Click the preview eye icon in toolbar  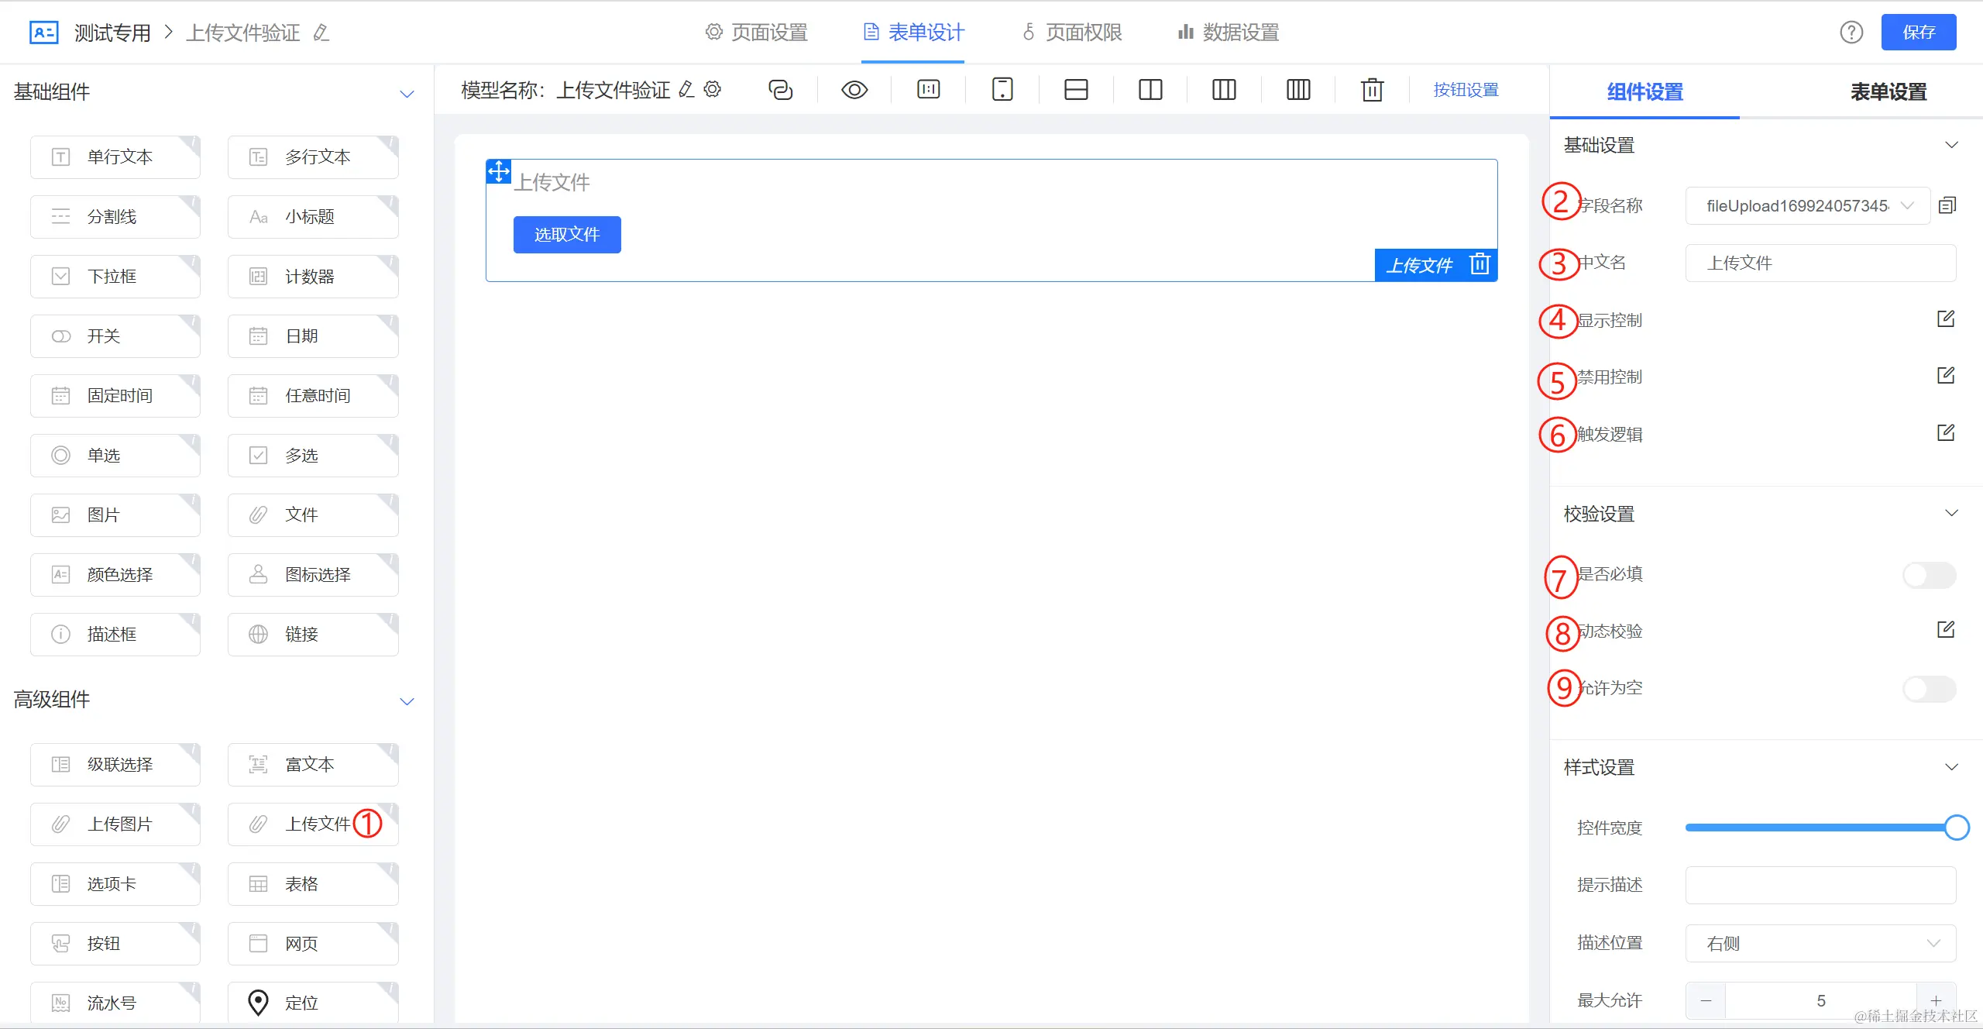tap(854, 90)
